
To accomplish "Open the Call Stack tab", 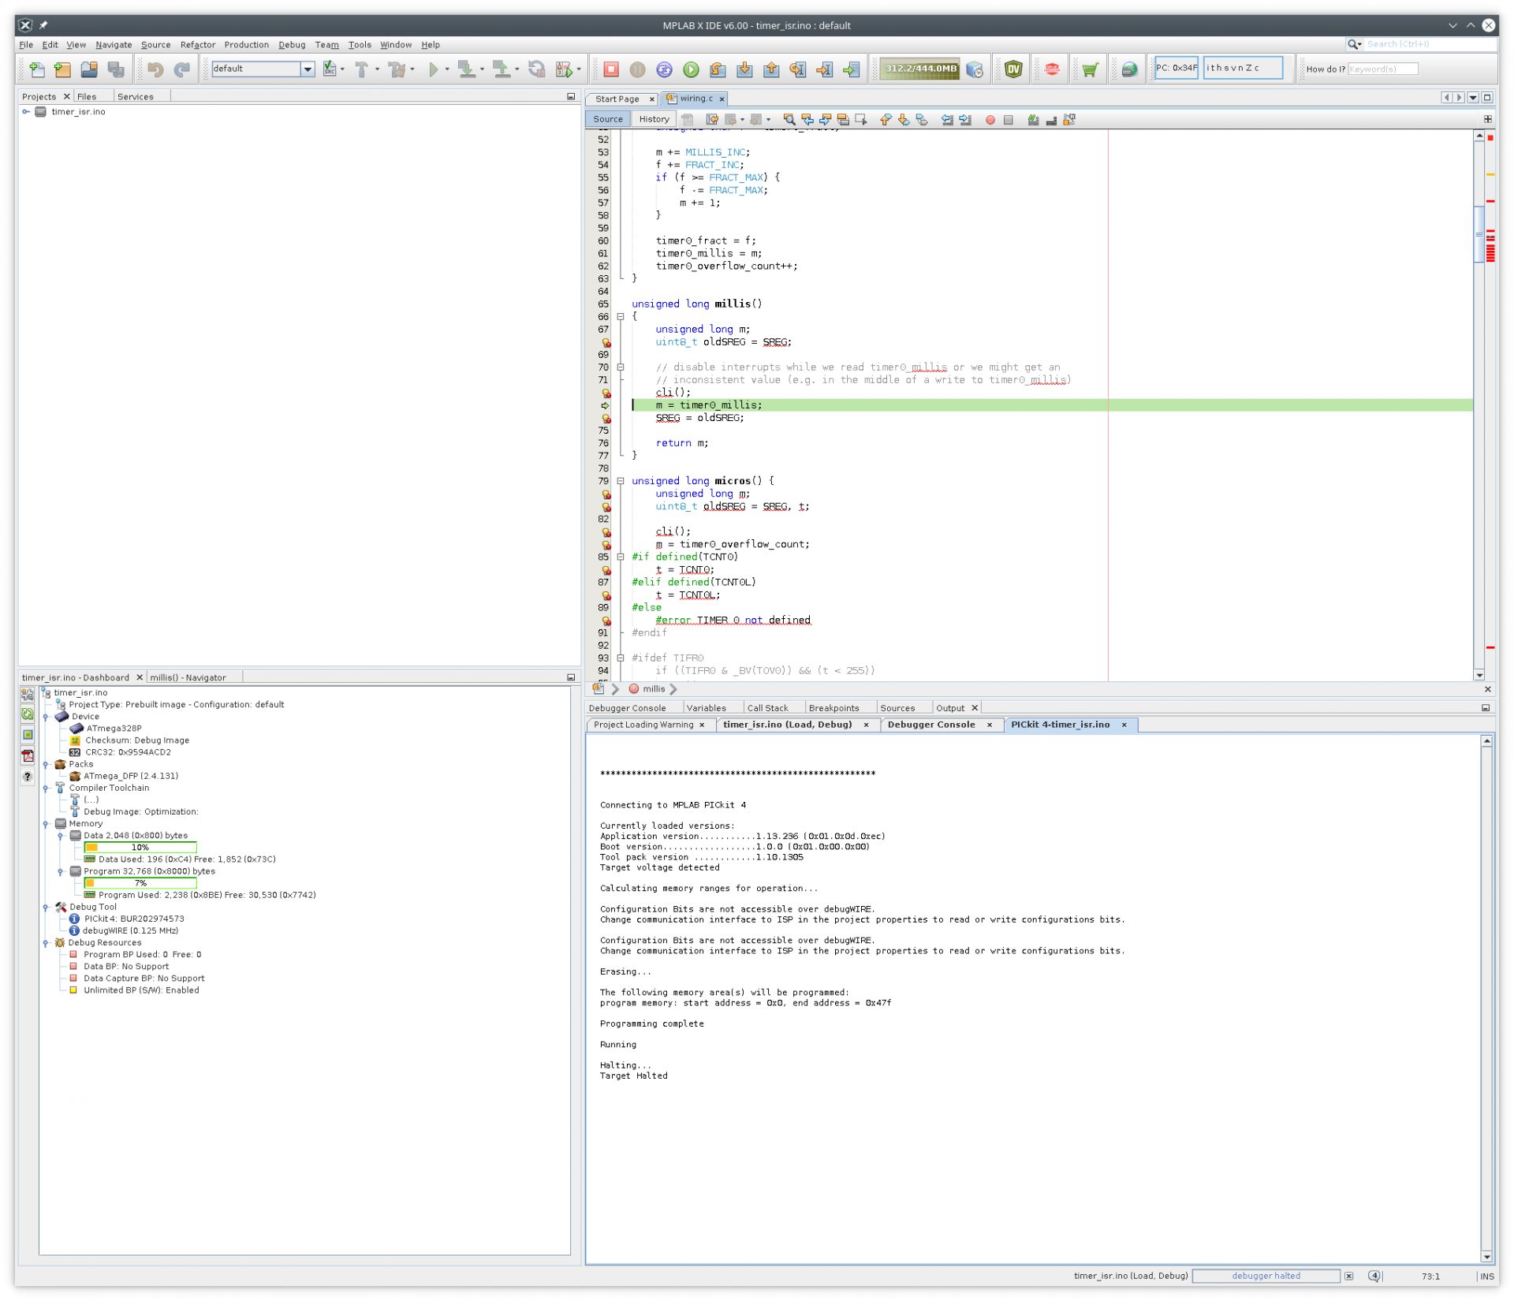I will pos(767,709).
